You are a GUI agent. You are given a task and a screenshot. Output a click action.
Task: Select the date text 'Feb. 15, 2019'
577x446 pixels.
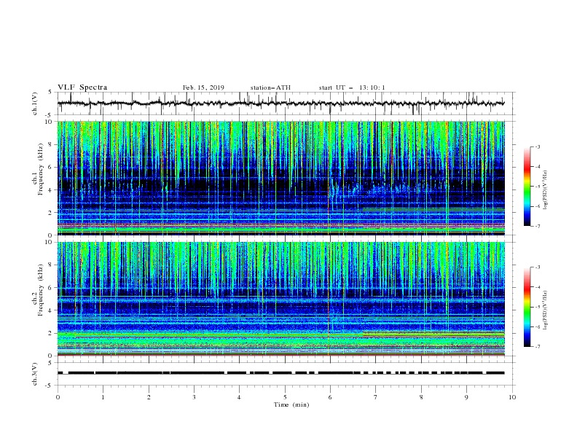(x=203, y=87)
